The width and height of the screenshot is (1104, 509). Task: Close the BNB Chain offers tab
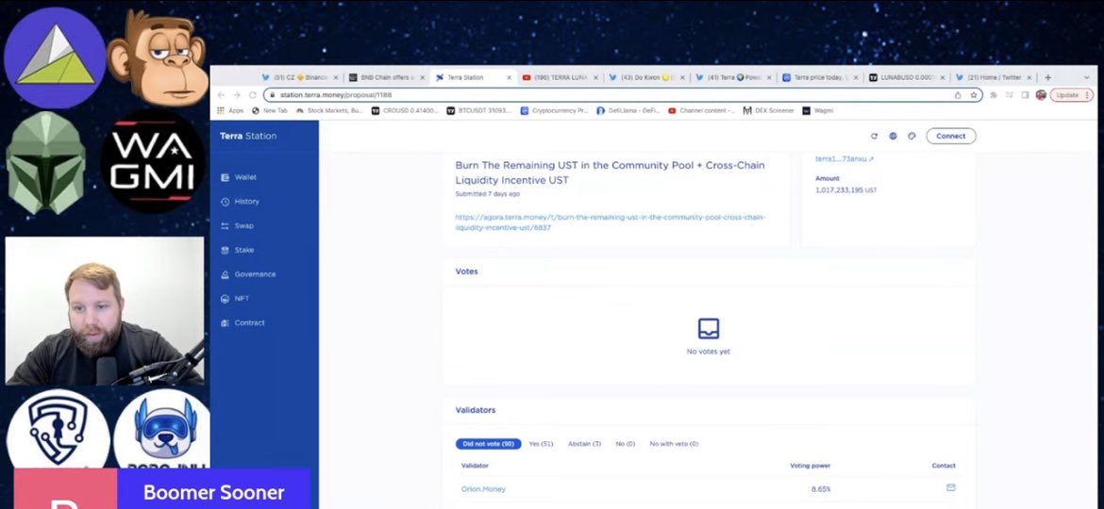(x=423, y=77)
